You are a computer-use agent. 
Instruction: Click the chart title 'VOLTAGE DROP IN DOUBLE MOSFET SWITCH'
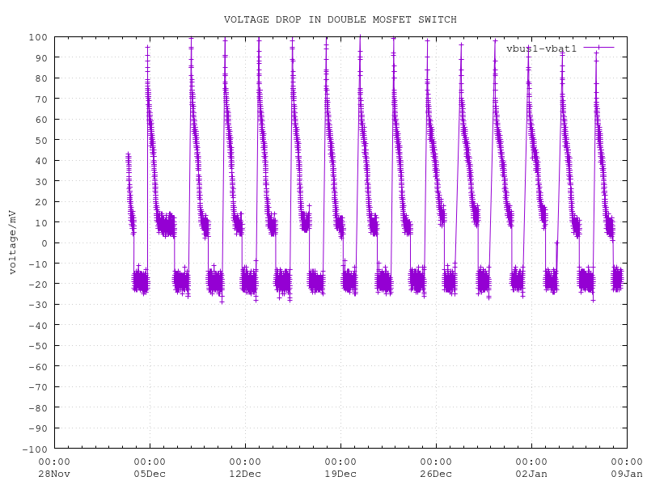[340, 19]
